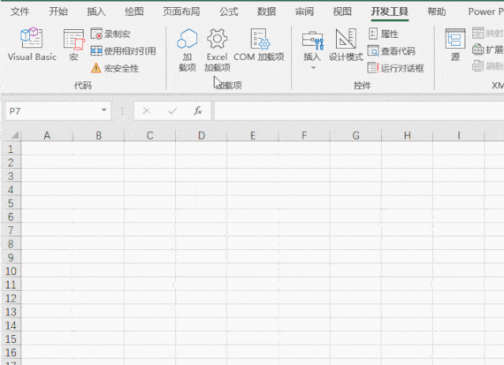
Task: Click the formula bar cancel X
Action: (146, 111)
